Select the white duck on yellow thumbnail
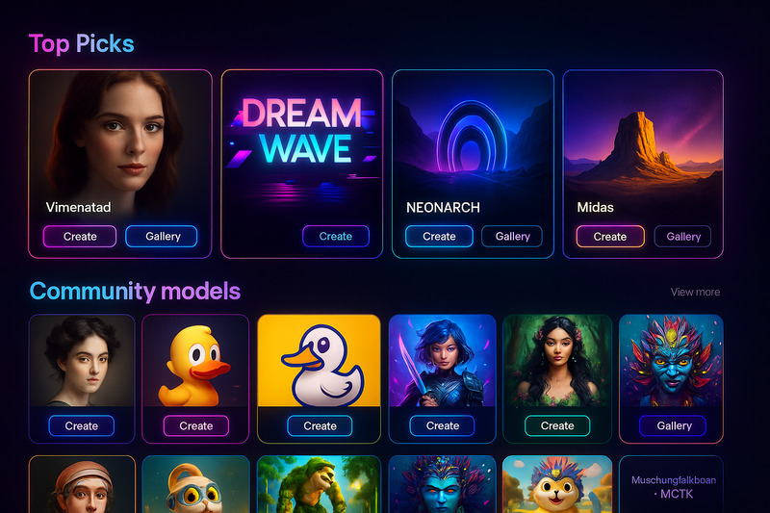Viewport: 770px width, 513px height. (x=320, y=361)
